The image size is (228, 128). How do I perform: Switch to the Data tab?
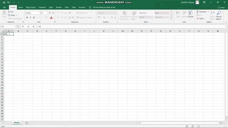click(x=51, y=7)
